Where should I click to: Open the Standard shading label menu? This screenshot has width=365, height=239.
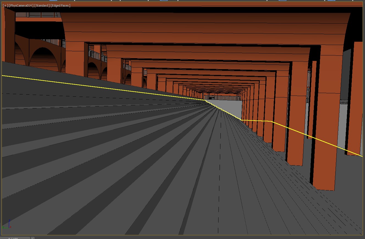coord(42,5)
